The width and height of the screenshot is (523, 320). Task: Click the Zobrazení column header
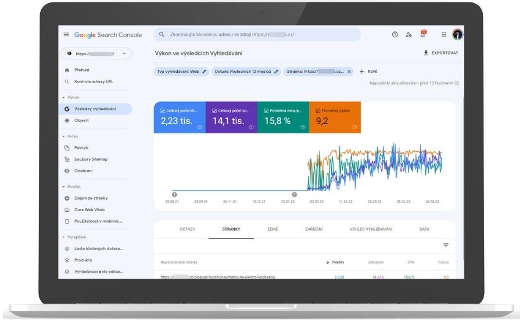[376, 262]
